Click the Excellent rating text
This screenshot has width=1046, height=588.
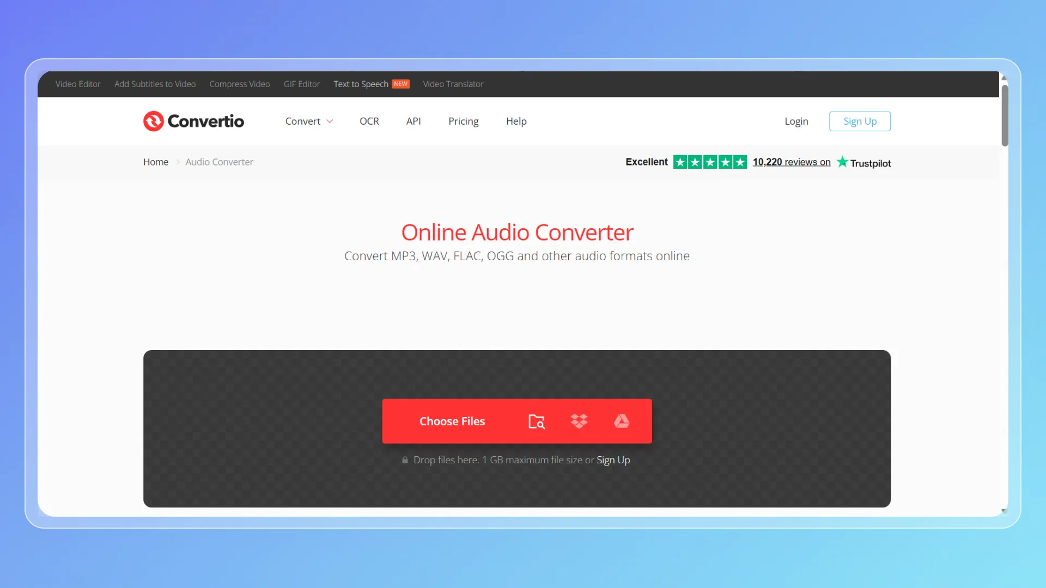point(647,162)
